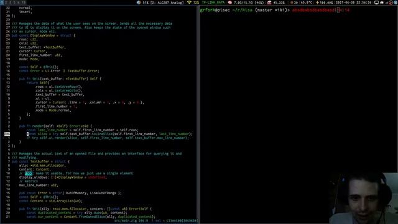Click the shell prompt grfork@plsec

pyautogui.click(x=215, y=10)
